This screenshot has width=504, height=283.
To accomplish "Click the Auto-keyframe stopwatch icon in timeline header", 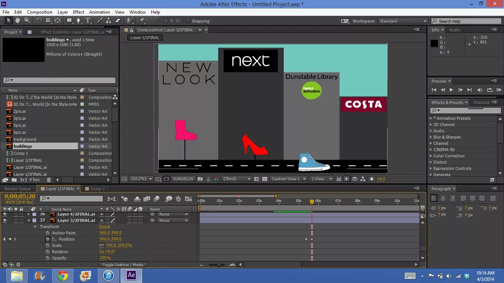I will (x=178, y=199).
